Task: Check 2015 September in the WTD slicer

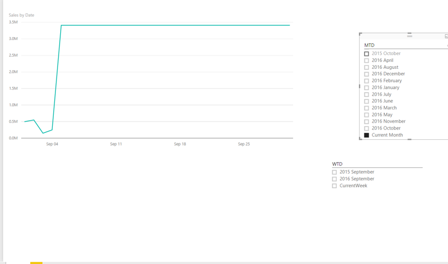Action: [335, 172]
